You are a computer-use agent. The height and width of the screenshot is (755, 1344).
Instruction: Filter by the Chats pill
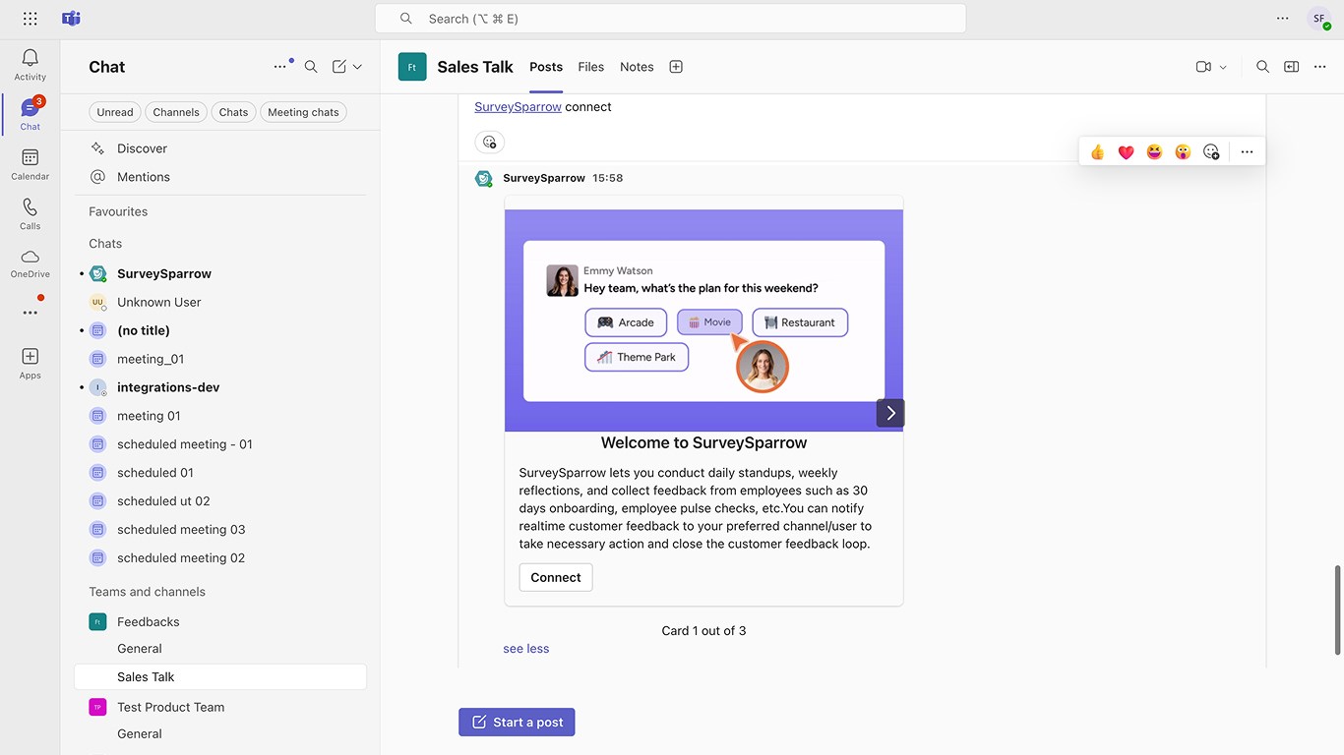coord(233,112)
